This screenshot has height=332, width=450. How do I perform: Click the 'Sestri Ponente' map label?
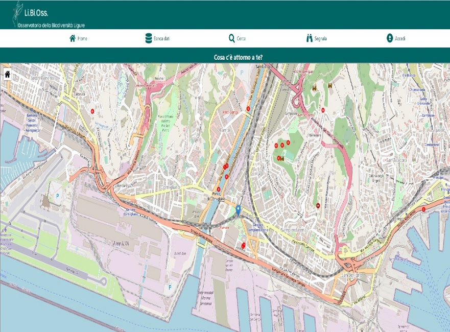[42, 78]
